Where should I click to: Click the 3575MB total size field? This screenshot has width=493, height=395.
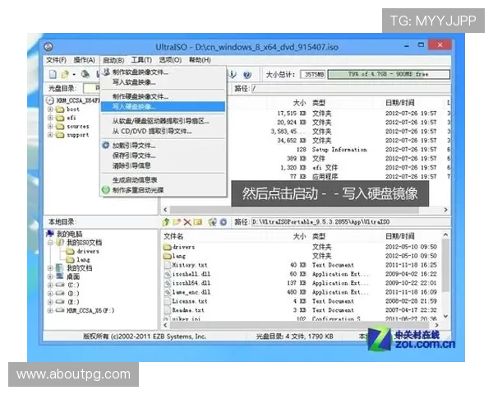pos(313,74)
